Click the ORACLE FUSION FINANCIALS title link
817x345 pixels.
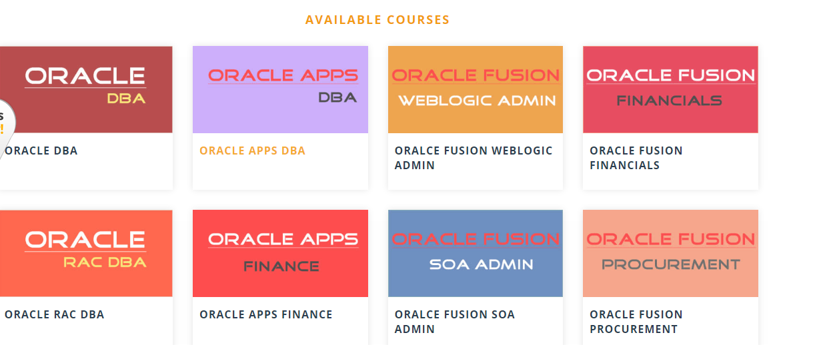(636, 158)
